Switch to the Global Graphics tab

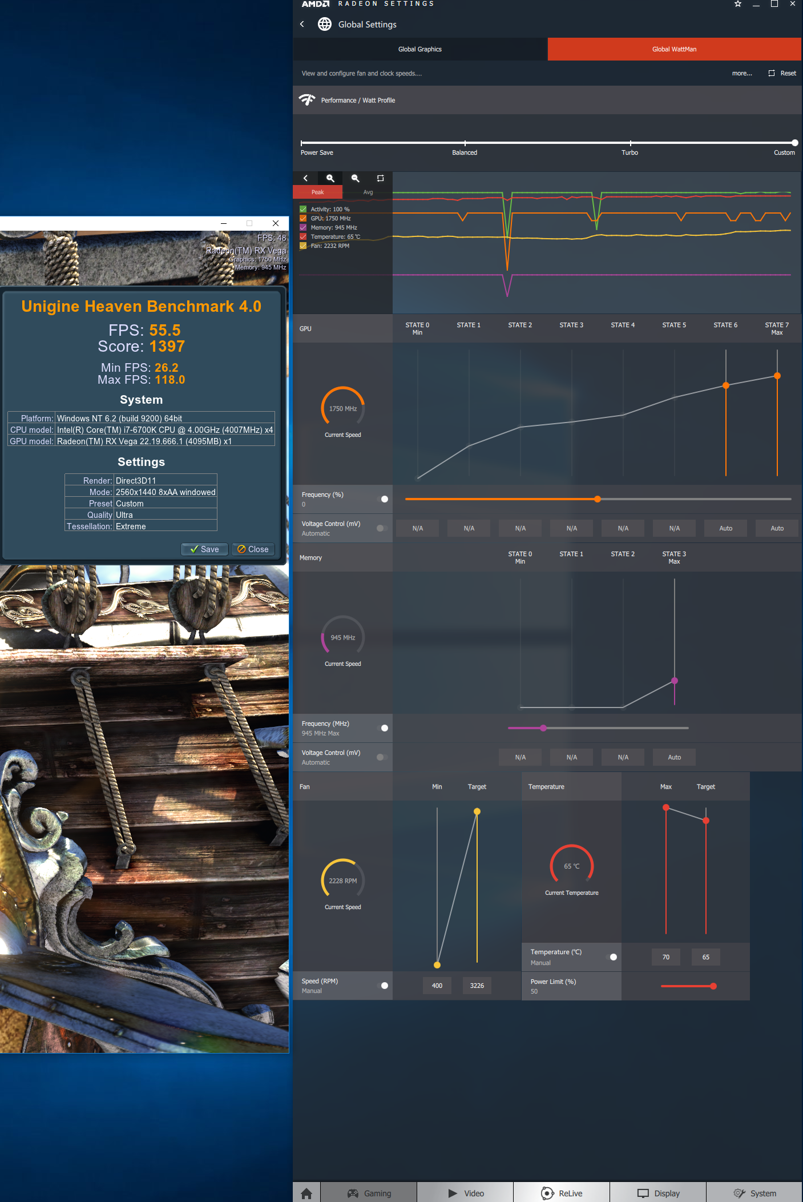click(420, 49)
